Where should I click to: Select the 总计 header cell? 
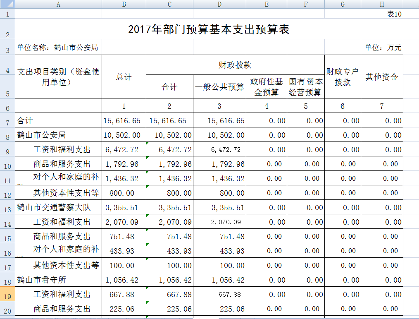click(124, 77)
